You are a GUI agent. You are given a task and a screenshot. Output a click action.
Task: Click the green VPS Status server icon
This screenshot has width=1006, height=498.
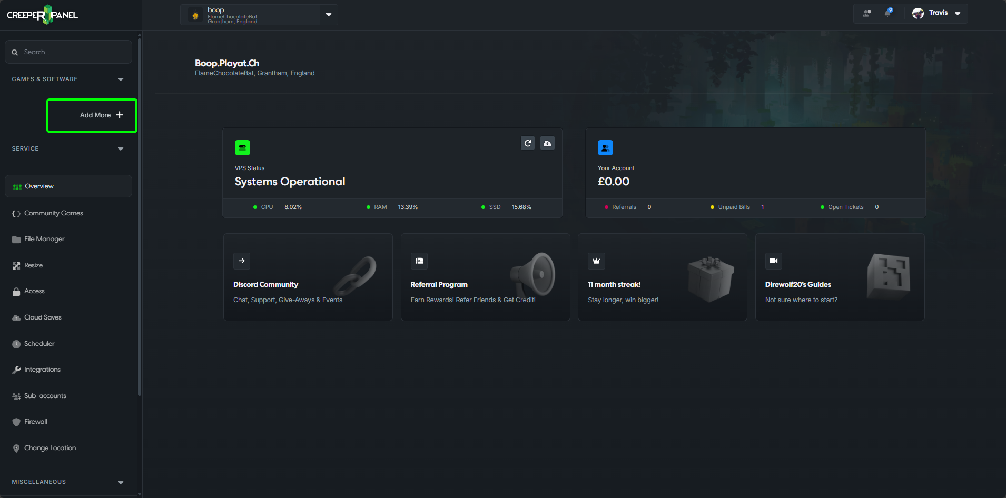click(x=242, y=148)
